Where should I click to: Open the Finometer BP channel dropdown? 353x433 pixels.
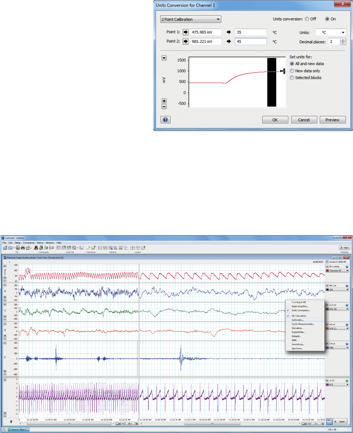click(x=337, y=271)
